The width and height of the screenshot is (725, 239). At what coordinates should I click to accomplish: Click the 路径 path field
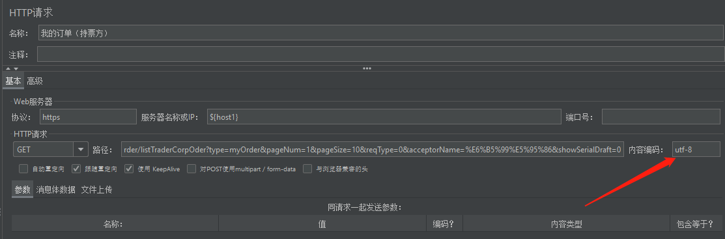(x=372, y=149)
